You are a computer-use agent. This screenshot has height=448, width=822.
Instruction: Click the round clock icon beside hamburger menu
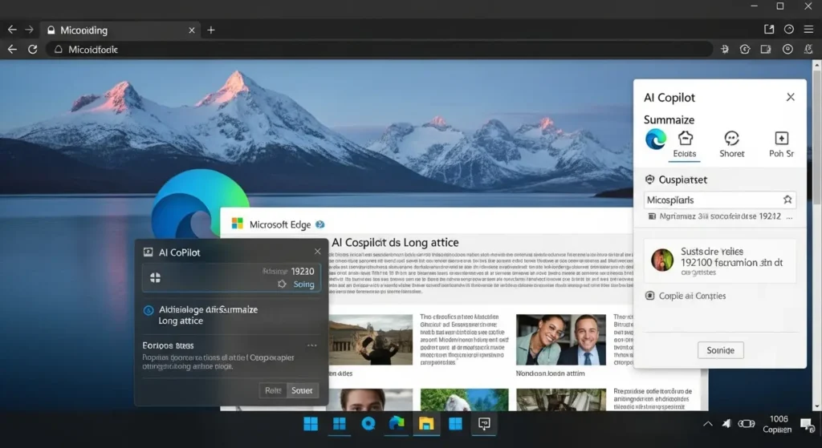[788, 30]
